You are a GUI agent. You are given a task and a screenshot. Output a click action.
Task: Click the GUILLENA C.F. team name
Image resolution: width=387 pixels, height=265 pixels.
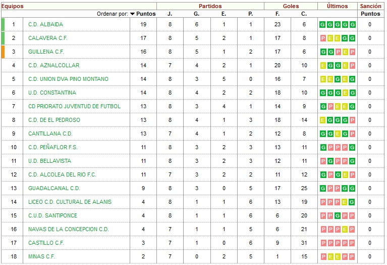click(46, 52)
